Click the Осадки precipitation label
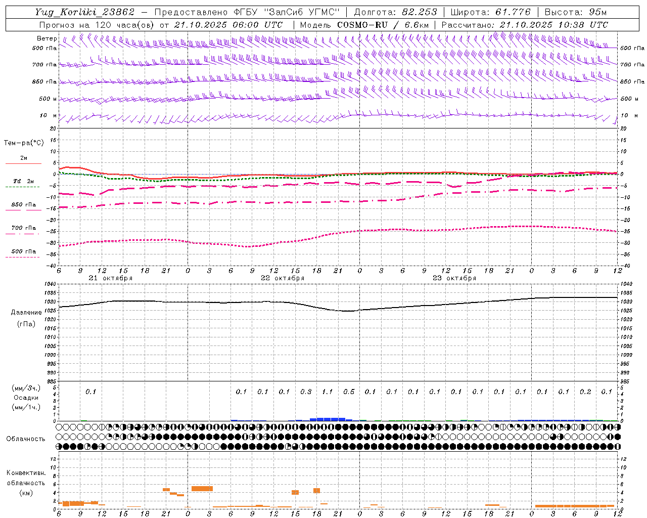Screen dimensions: 647x518 click(26, 398)
